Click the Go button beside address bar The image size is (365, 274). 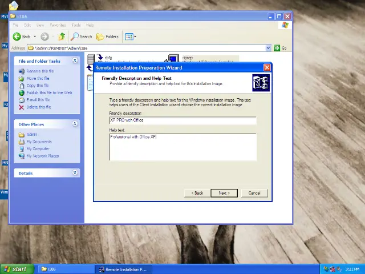pyautogui.click(x=280, y=48)
